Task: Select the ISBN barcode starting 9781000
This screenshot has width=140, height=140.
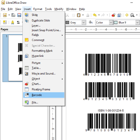Action: click(110, 123)
